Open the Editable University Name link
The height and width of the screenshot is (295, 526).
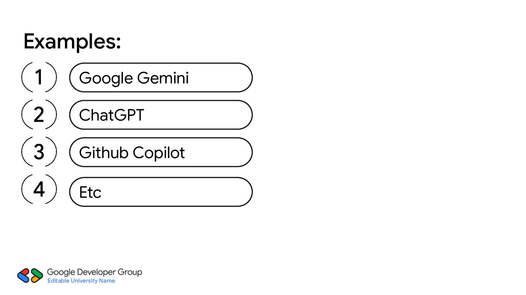[81, 281]
